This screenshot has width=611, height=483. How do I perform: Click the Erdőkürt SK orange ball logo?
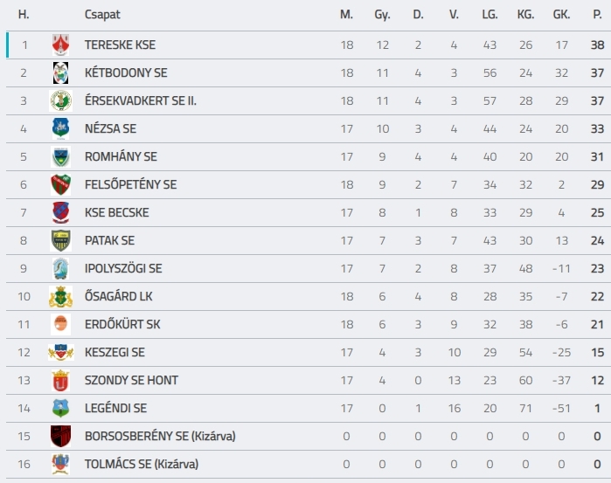tap(61, 324)
